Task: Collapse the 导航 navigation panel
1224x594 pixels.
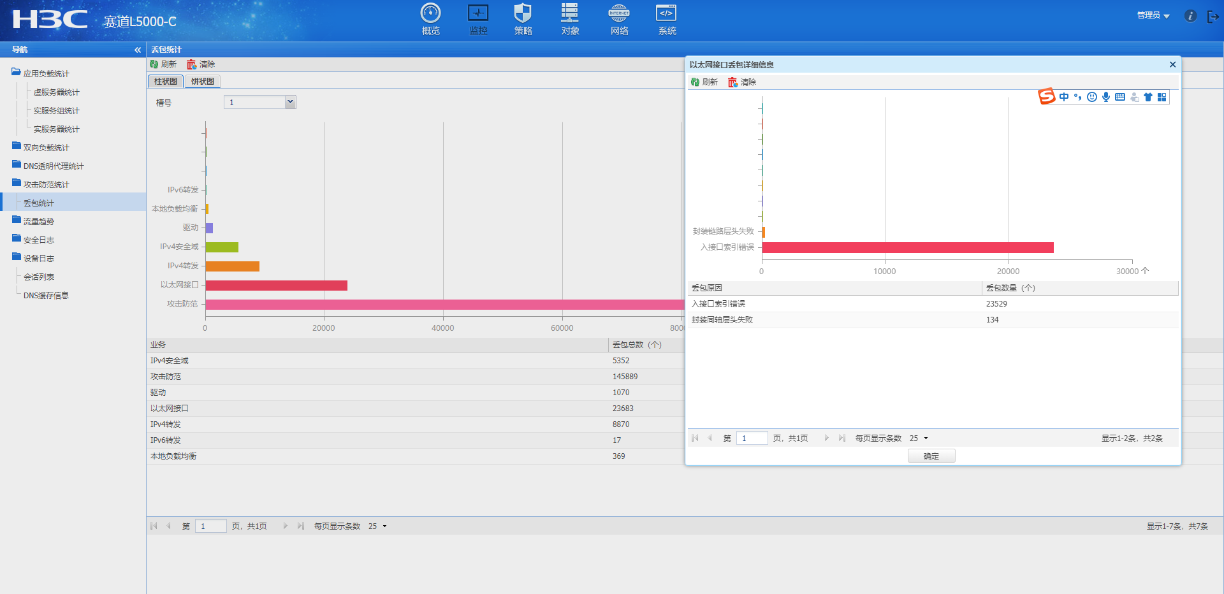Action: tap(138, 50)
